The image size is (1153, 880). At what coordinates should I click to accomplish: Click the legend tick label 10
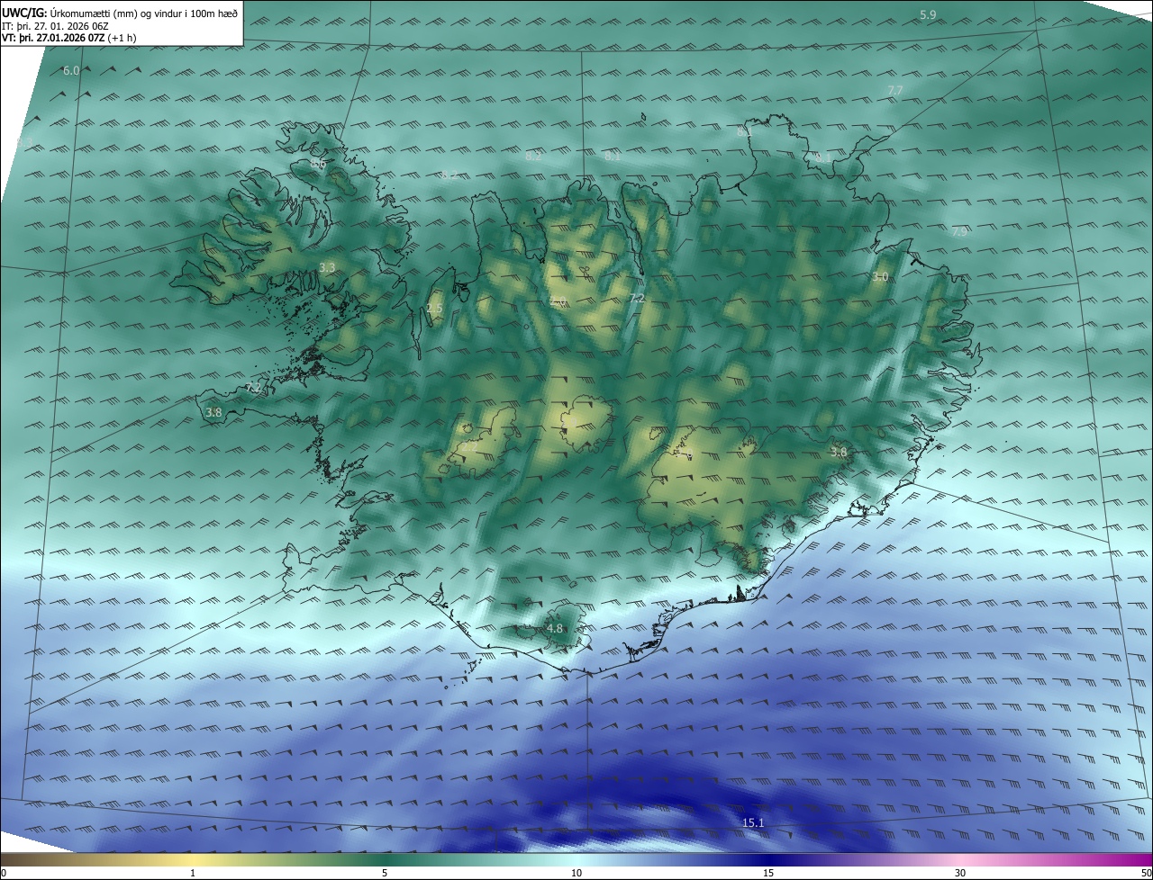click(x=576, y=874)
